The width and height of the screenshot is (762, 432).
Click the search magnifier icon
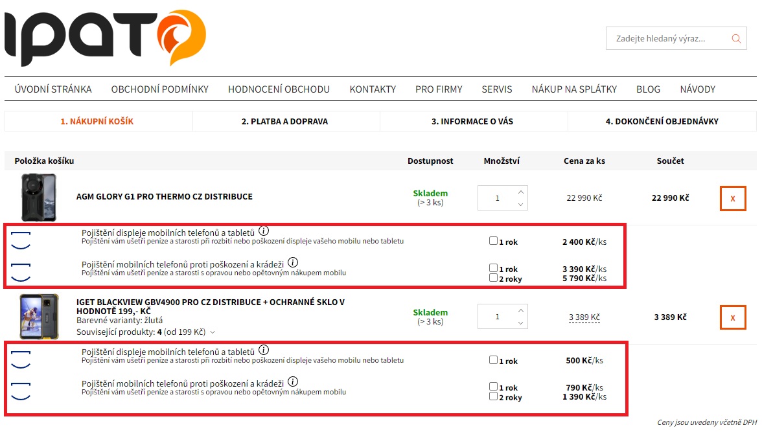click(x=736, y=38)
